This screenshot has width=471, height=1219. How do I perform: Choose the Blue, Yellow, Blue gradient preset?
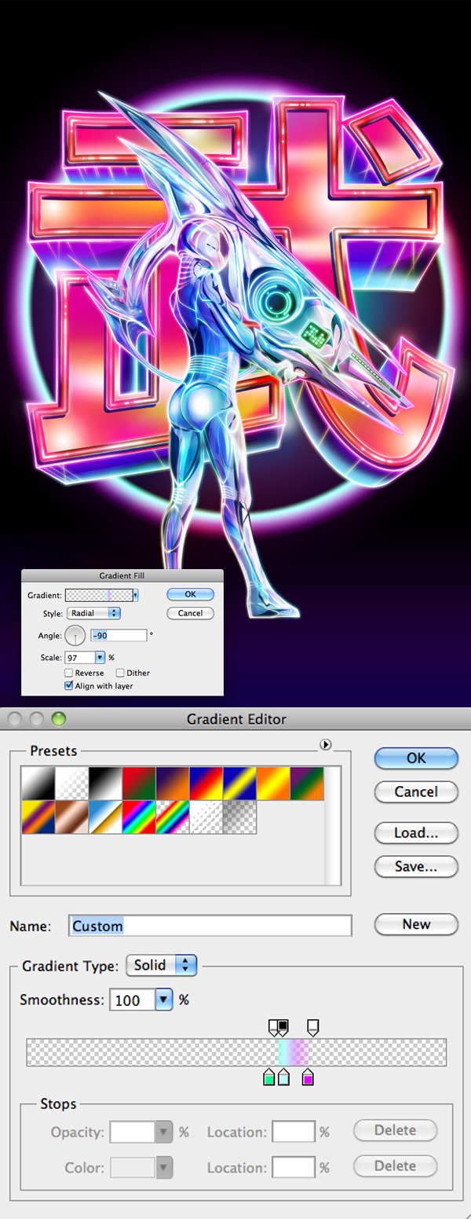tap(238, 782)
